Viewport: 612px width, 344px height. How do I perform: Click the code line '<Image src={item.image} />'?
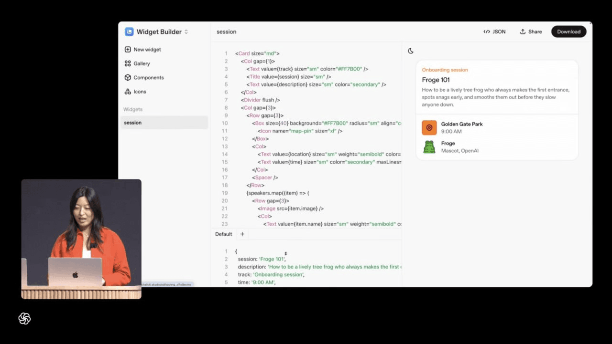[291, 209]
